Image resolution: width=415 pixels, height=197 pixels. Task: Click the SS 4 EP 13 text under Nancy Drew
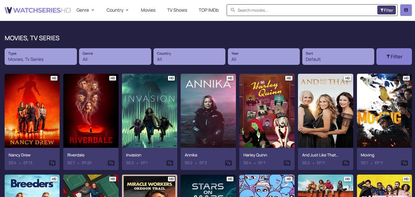(x=20, y=163)
